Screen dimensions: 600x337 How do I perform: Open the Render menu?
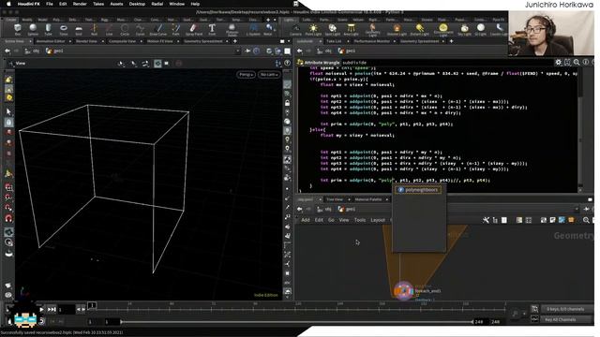coord(80,4)
